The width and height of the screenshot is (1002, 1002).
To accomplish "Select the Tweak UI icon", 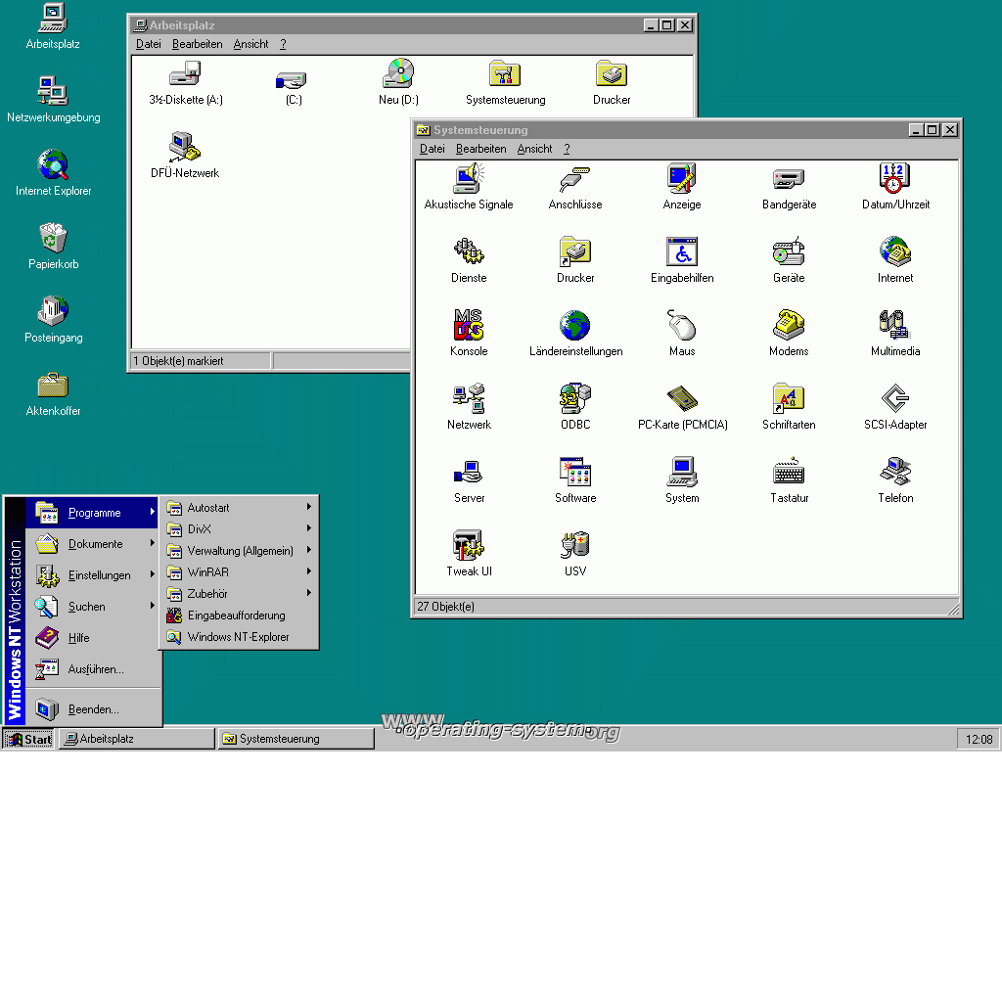I will coord(469,546).
